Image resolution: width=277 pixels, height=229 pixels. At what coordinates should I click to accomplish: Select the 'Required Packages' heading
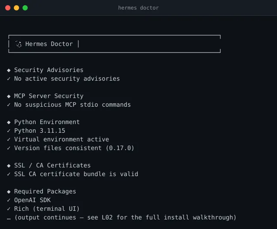pos(45,191)
